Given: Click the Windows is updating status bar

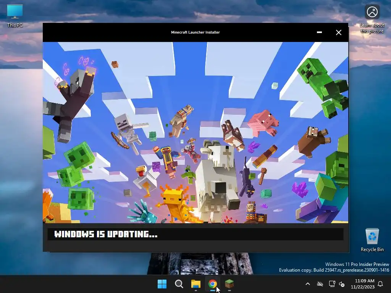Looking at the screenshot, I should click(x=195, y=234).
